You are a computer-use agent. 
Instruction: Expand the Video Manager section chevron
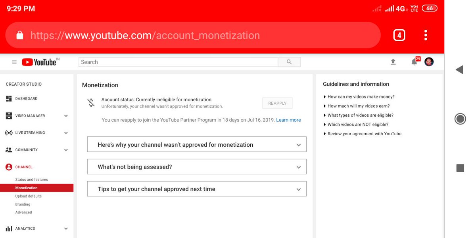pyautogui.click(x=66, y=116)
